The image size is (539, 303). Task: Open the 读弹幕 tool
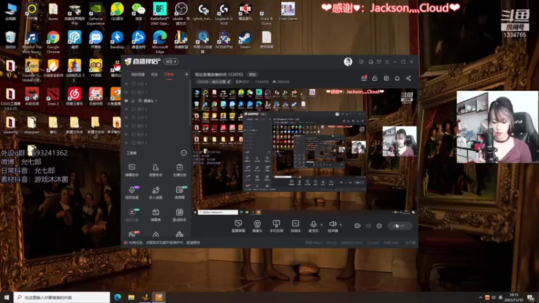pyautogui.click(x=179, y=193)
